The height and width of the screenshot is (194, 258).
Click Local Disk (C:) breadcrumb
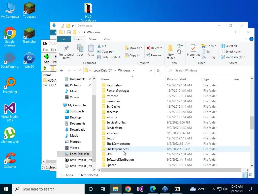pyautogui.click(x=103, y=70)
